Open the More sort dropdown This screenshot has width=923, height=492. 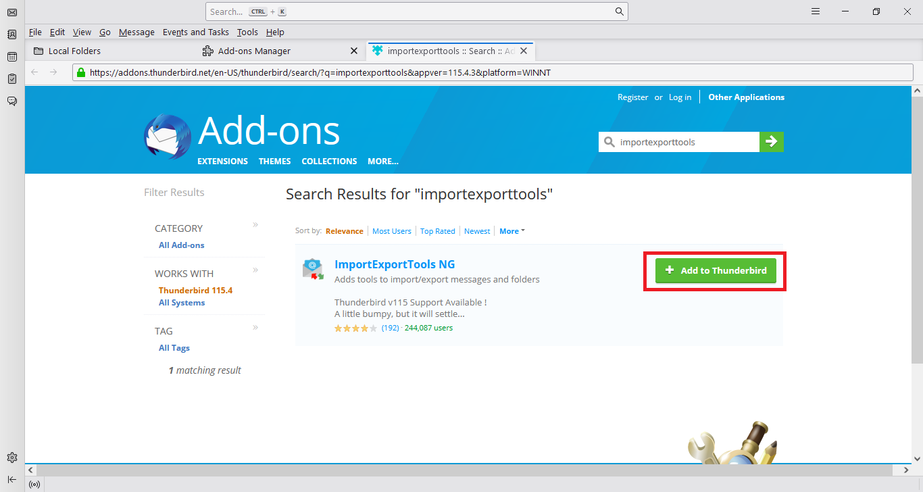coord(512,231)
